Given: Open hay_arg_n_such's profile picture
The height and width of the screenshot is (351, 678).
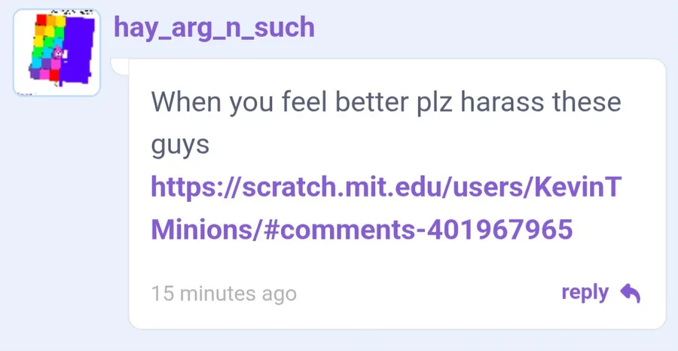Looking at the screenshot, I should pyautogui.click(x=56, y=52).
